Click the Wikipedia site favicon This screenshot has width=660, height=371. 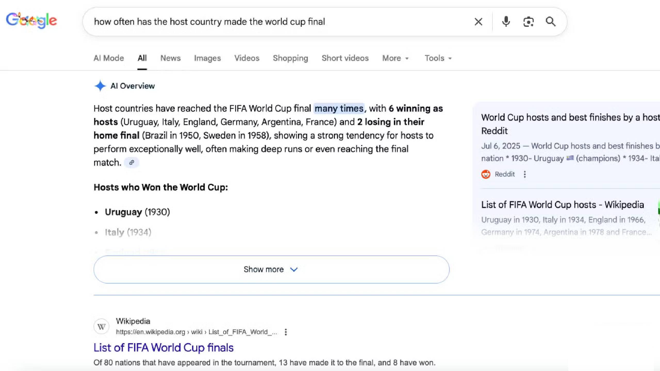(101, 327)
